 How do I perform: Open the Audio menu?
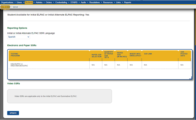click(83, 2)
